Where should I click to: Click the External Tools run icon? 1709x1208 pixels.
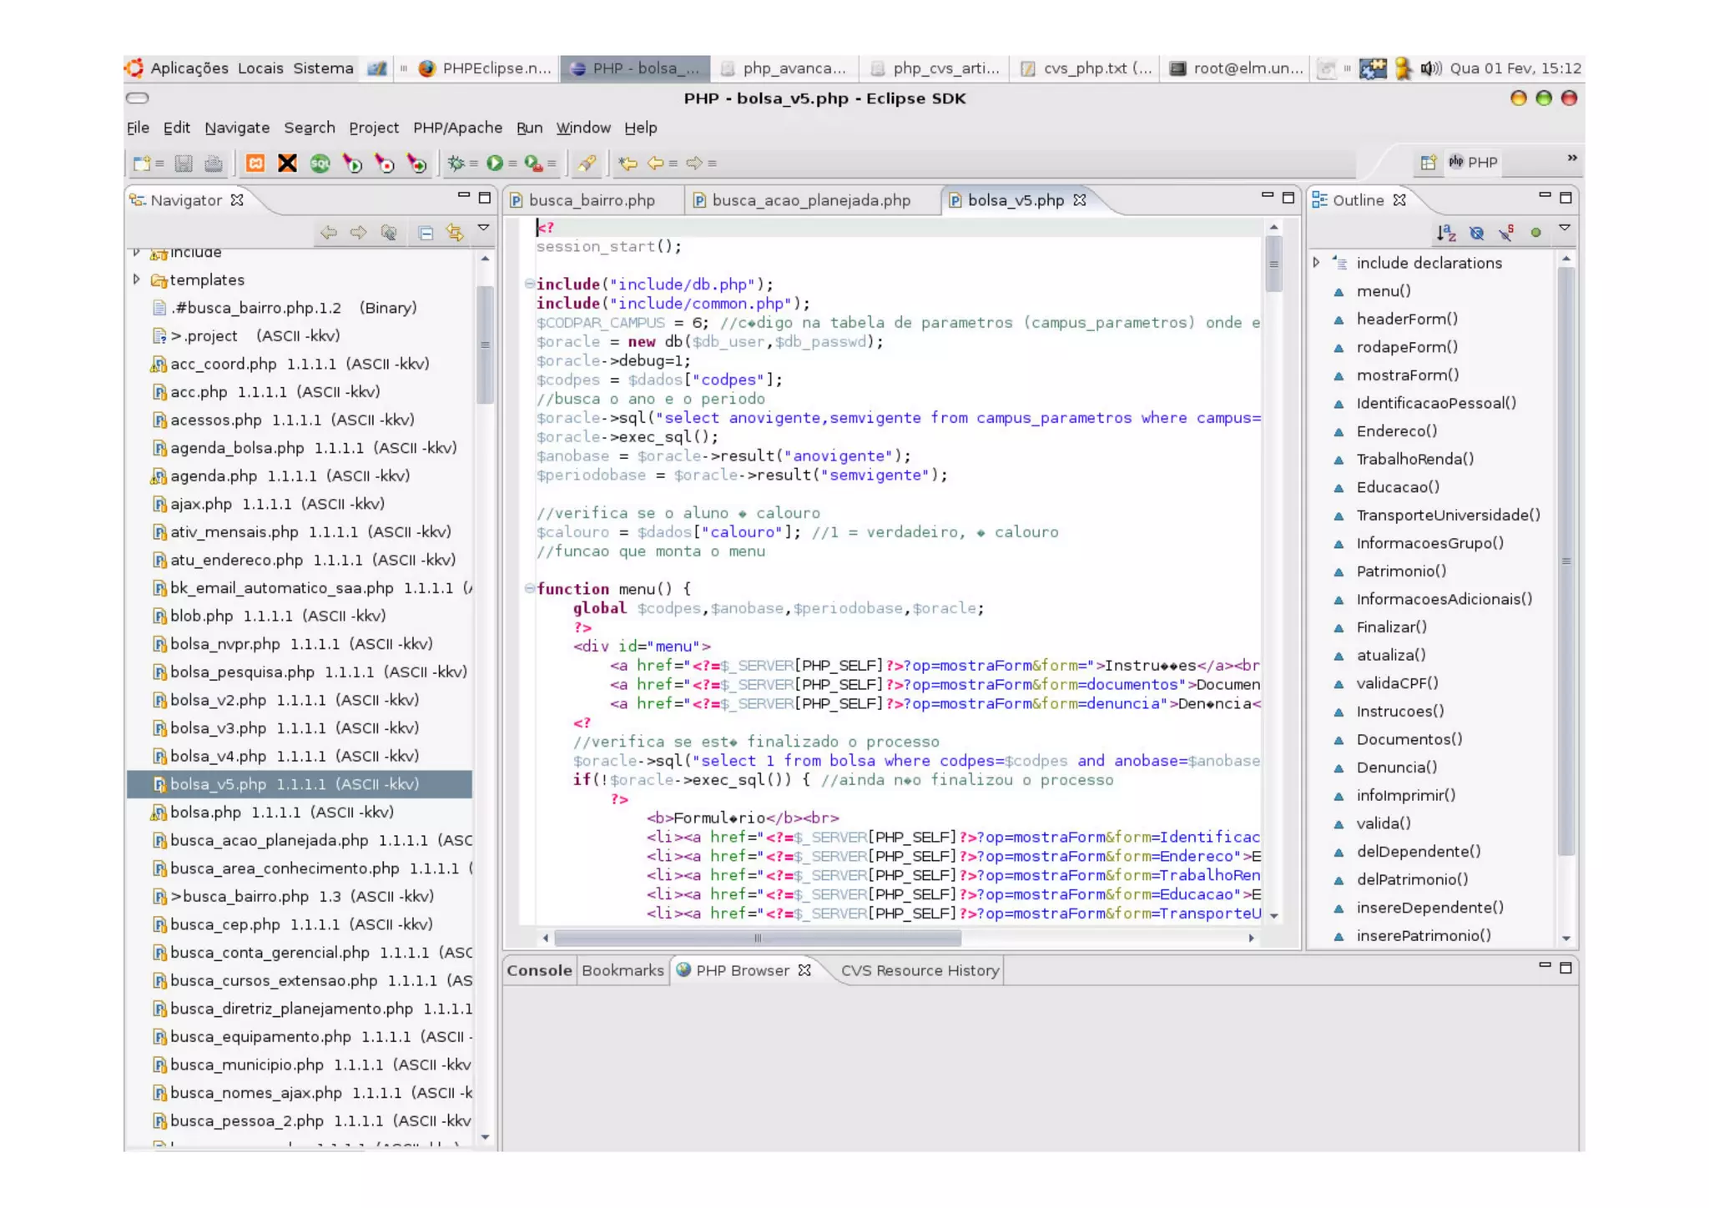click(533, 164)
